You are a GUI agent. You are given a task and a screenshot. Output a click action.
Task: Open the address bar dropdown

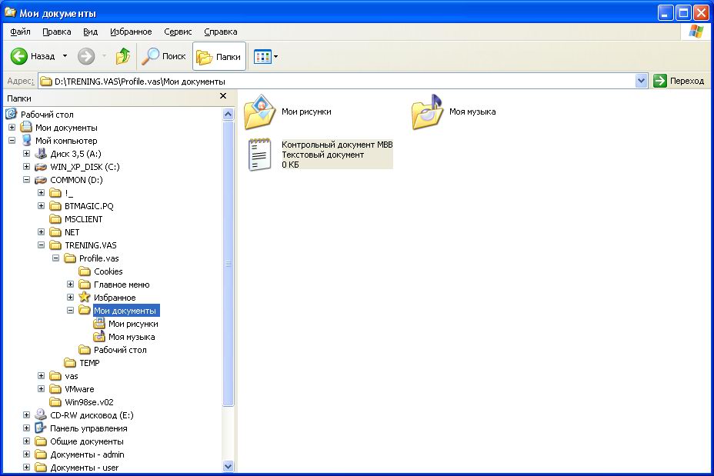pyautogui.click(x=641, y=81)
